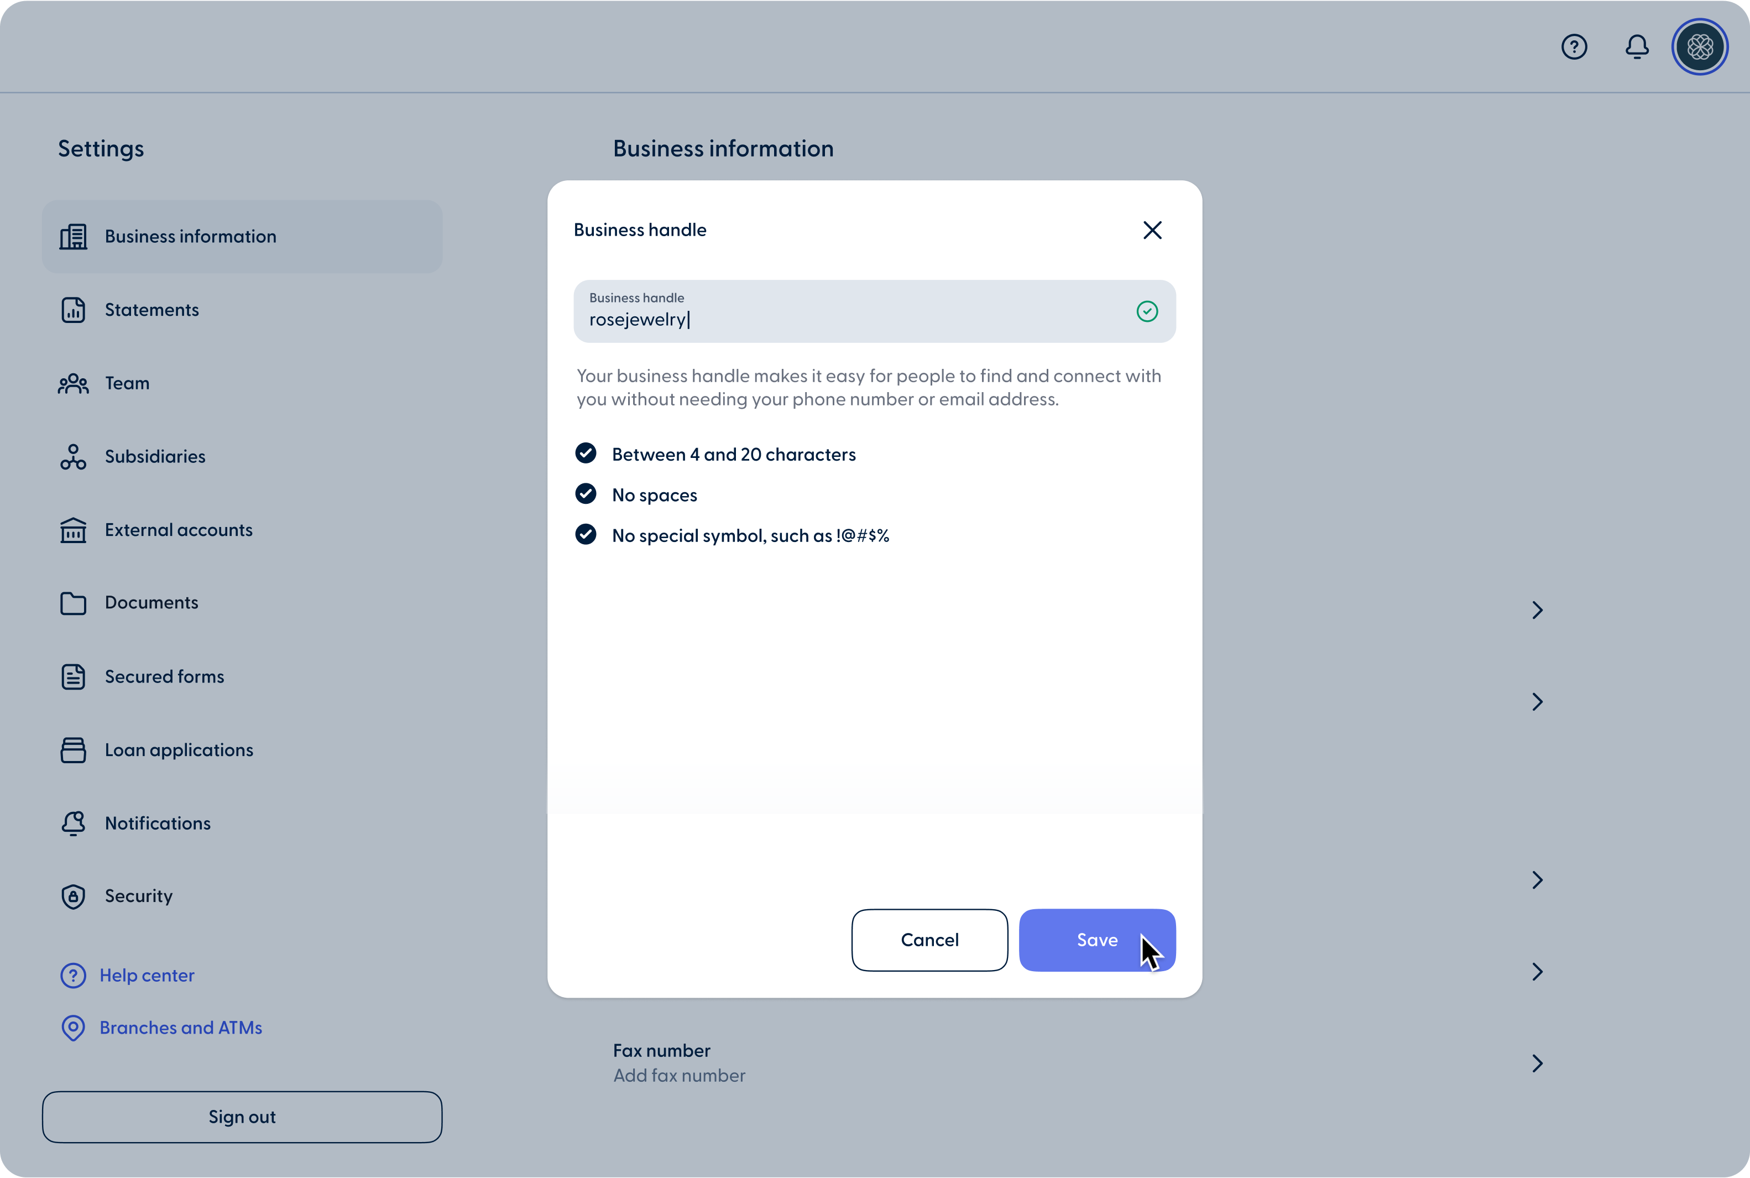Select the Security shield icon

pyautogui.click(x=73, y=896)
